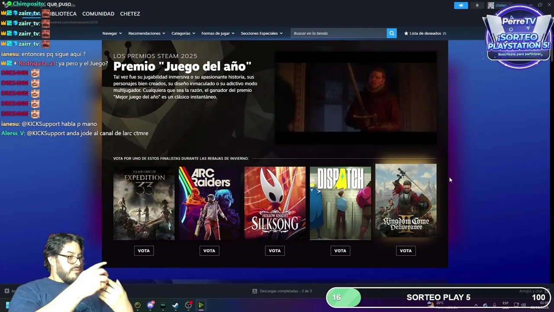Expand the Categorías dropdown
Viewport: 554px width, 312px height.
[183, 33]
